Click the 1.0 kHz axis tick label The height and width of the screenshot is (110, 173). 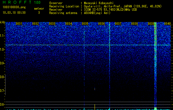(x=2, y=50)
